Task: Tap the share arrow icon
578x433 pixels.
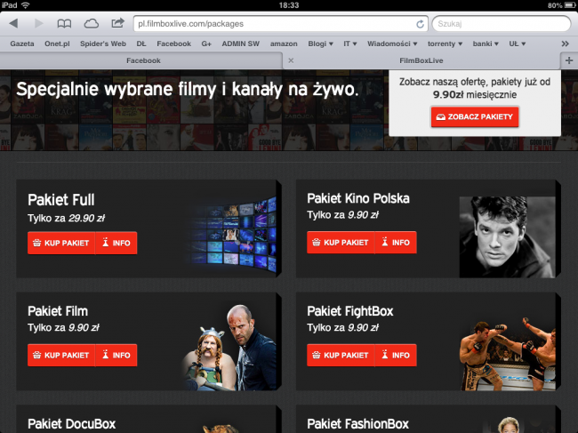Action: click(117, 23)
